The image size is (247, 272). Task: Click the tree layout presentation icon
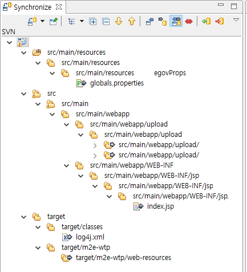(71, 21)
